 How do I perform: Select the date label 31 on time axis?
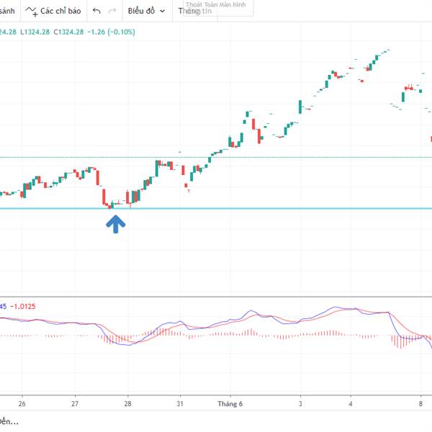click(180, 404)
